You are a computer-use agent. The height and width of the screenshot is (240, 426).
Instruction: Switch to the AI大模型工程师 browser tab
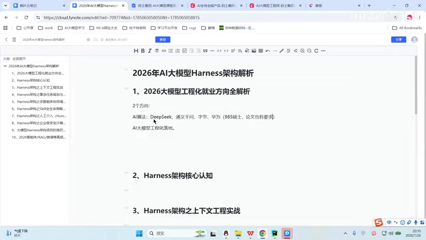click(x=276, y=5)
